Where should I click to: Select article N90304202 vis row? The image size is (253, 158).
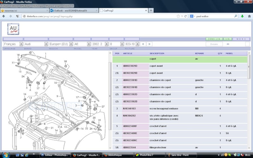point(180,117)
